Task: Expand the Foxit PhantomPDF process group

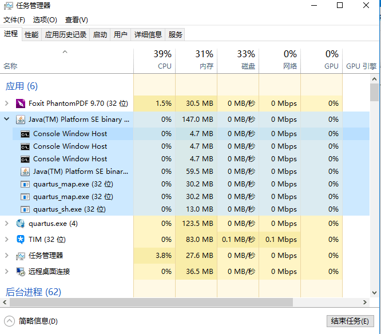Action: click(7, 104)
